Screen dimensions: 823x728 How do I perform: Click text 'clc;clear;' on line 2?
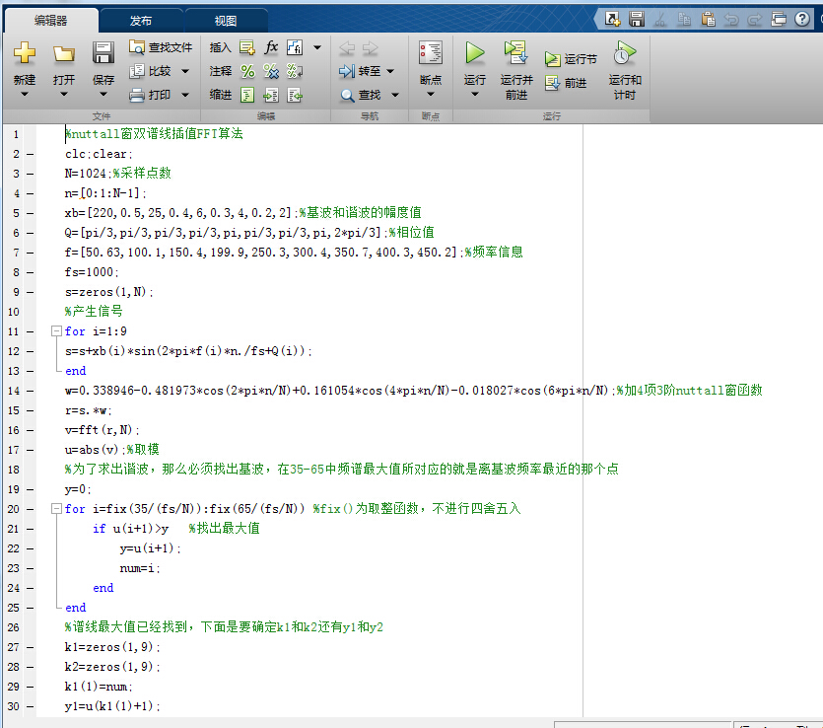(99, 154)
